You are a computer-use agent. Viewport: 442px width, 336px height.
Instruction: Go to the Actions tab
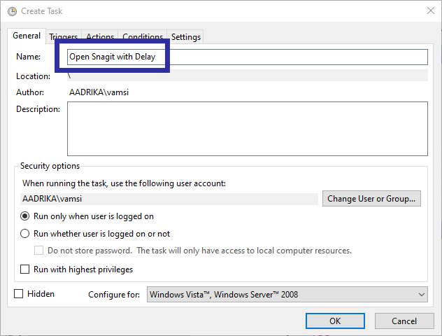tap(100, 37)
